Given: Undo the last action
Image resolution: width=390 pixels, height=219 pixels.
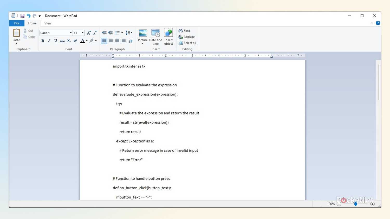Looking at the screenshot, I should coord(28,16).
